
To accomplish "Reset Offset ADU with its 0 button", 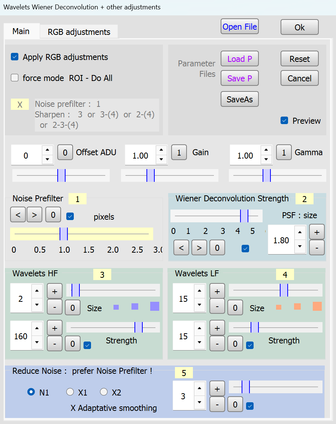I will pos(65,153).
